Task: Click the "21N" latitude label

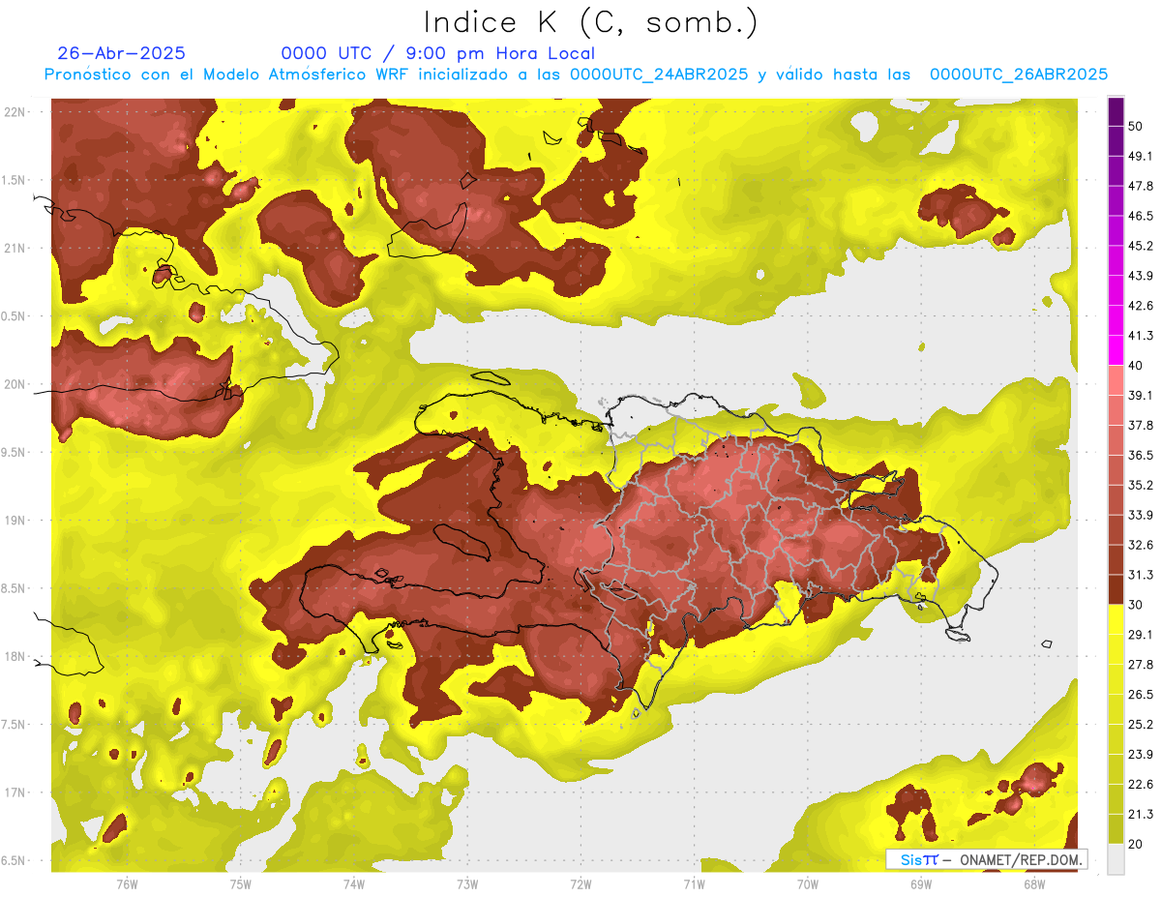Action: click(x=16, y=249)
